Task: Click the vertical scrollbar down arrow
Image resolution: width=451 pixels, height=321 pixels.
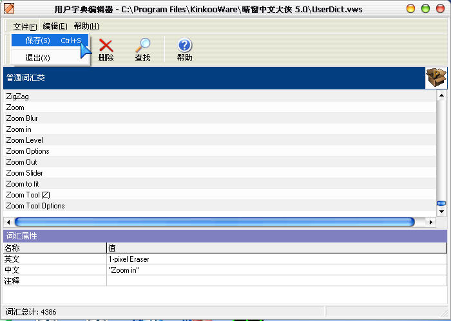Action: tap(441, 212)
